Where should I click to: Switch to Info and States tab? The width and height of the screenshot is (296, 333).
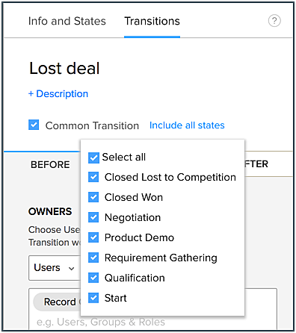click(x=67, y=21)
